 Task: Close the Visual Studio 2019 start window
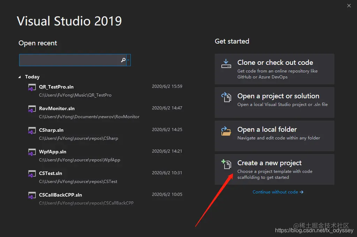tap(349, 6)
